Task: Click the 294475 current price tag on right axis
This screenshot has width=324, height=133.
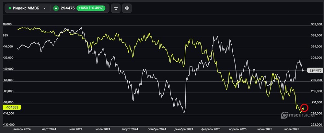Action: click(x=313, y=70)
